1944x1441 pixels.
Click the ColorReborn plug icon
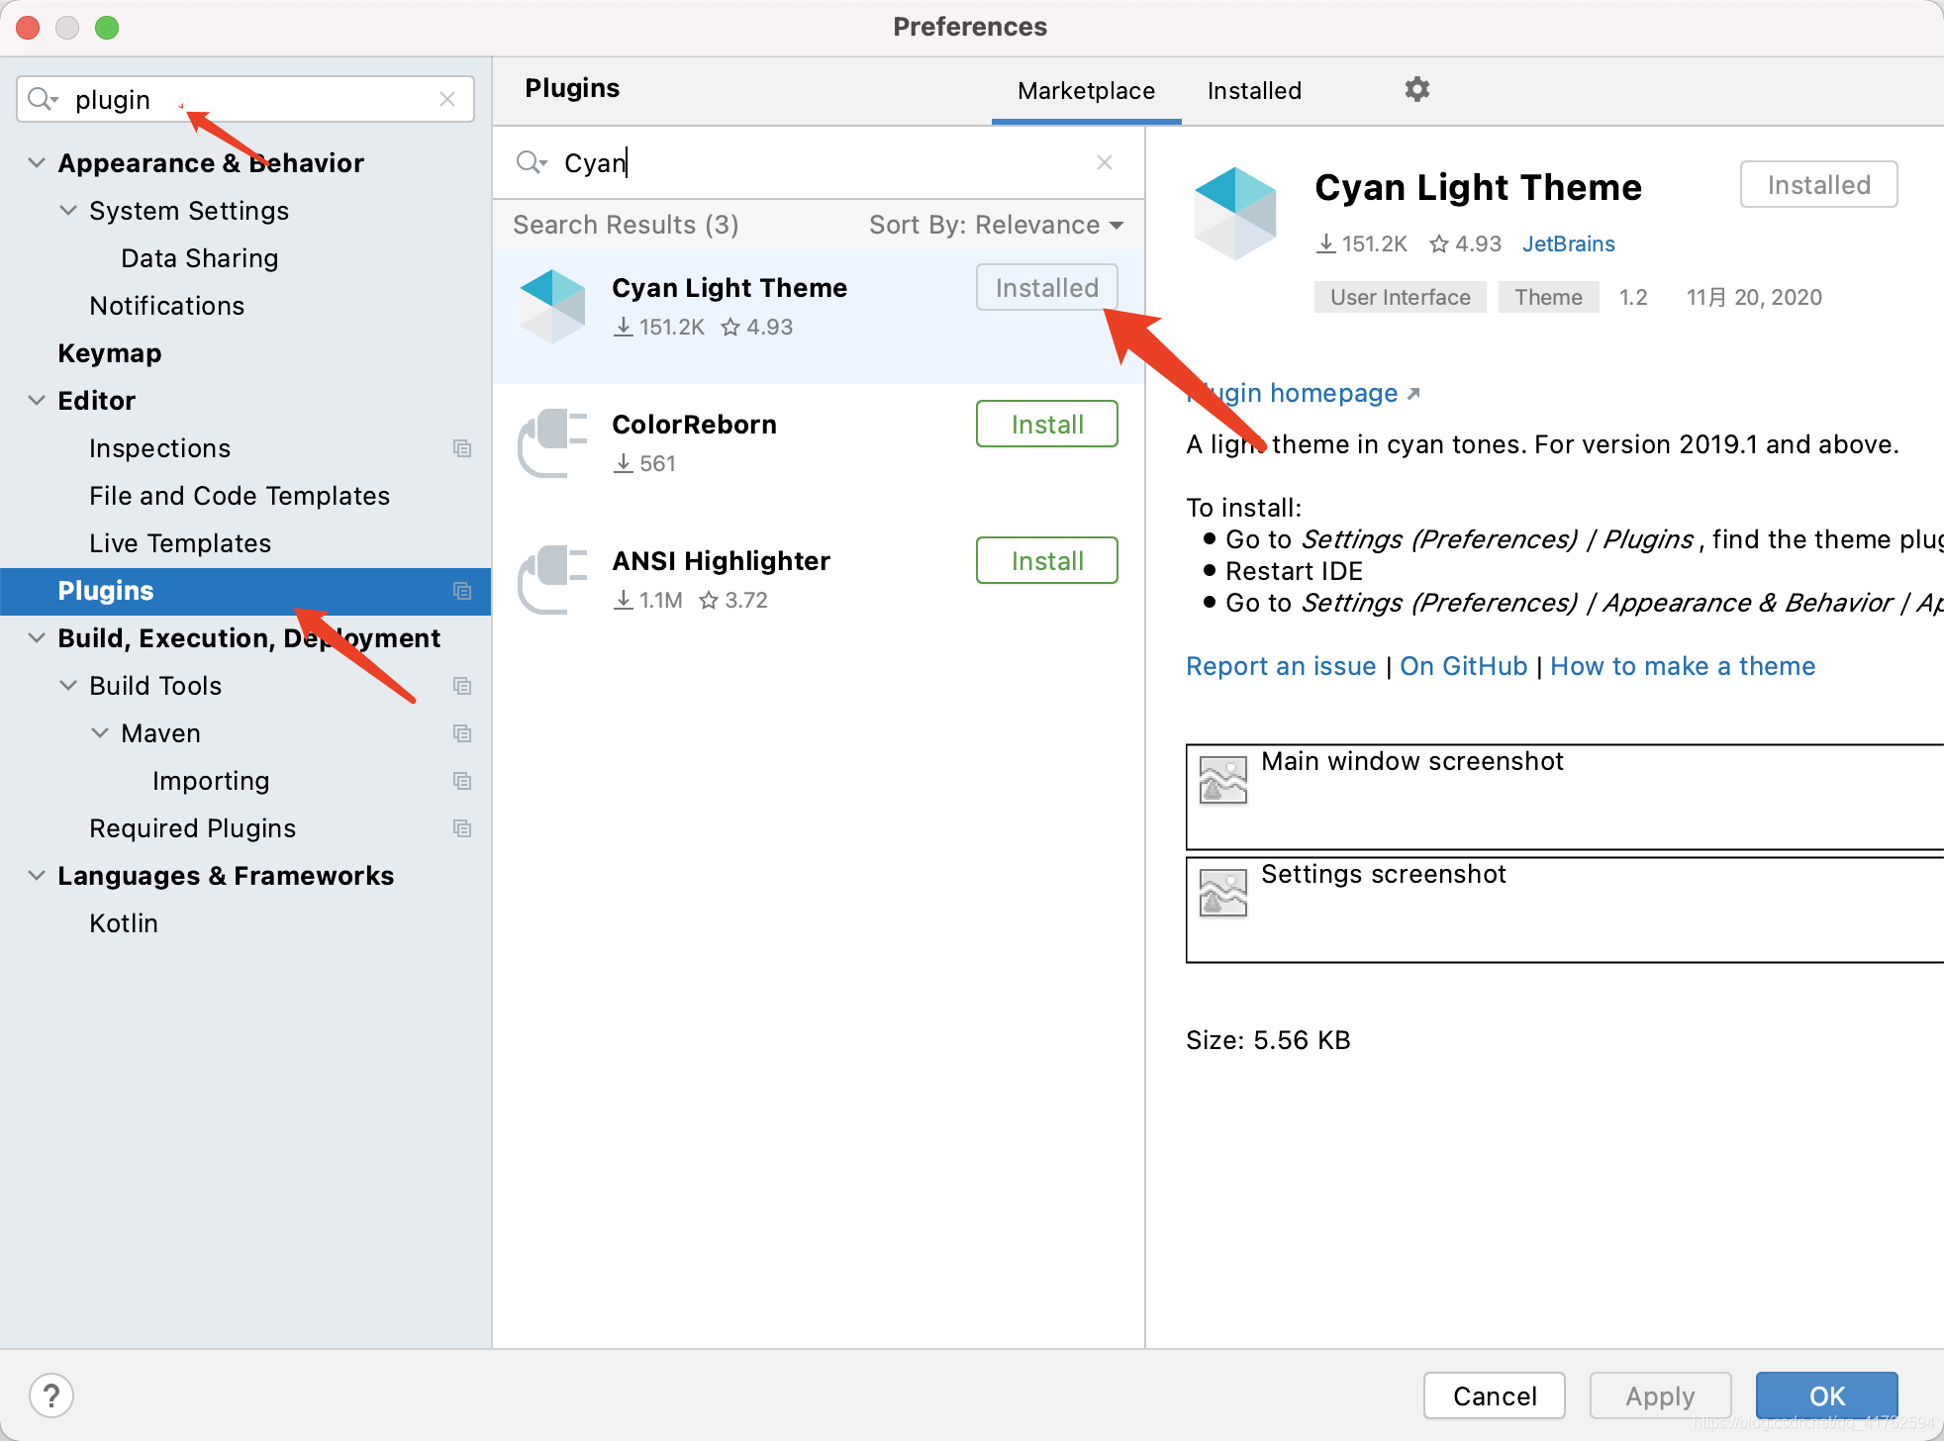click(552, 442)
